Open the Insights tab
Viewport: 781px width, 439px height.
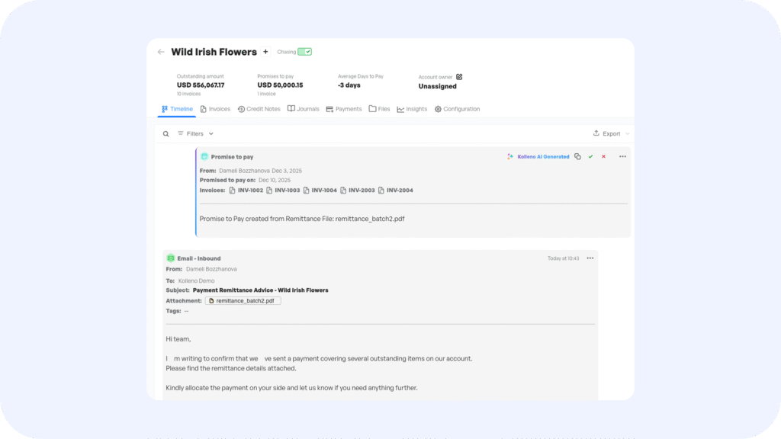pos(412,109)
